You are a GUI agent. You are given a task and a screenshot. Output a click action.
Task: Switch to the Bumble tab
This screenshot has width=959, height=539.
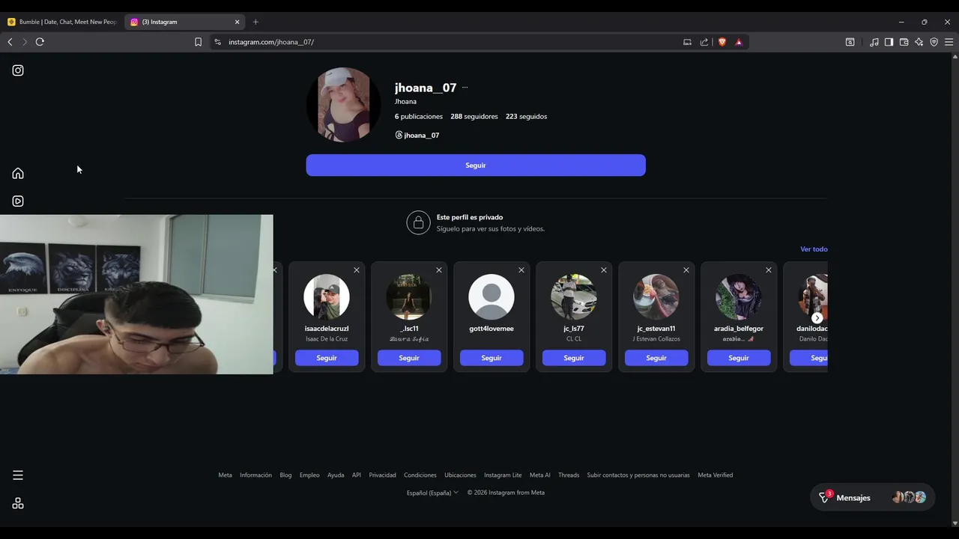(x=62, y=22)
